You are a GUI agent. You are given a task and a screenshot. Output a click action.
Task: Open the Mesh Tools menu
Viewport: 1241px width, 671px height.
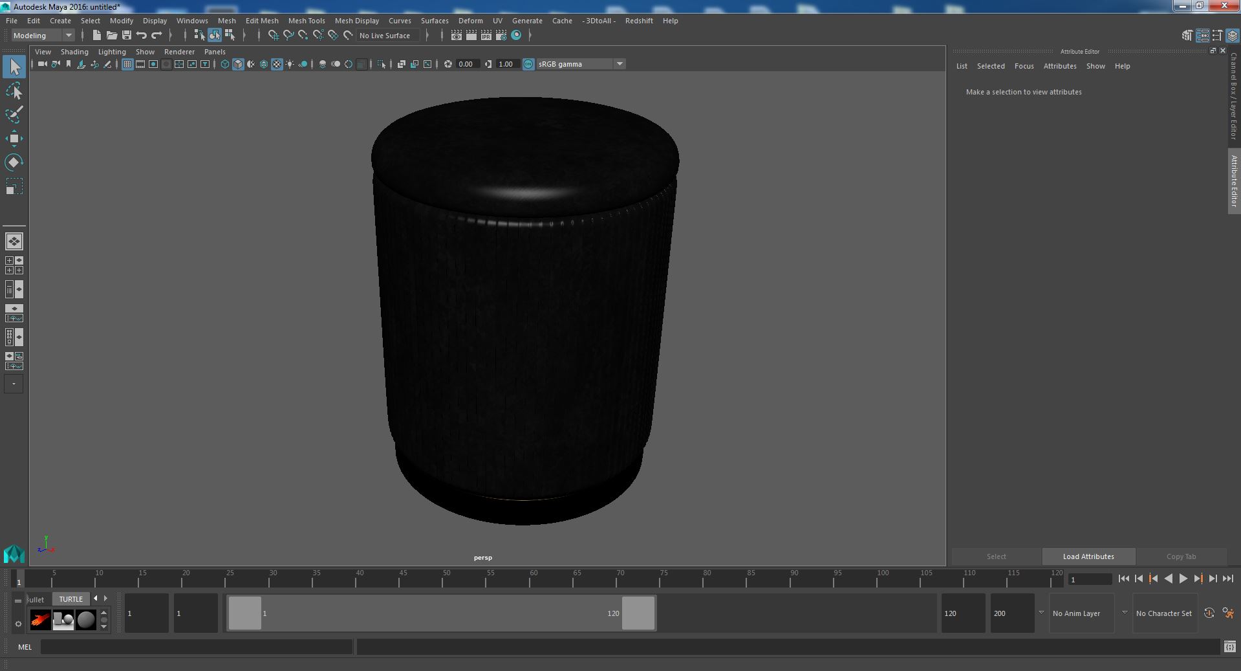pyautogui.click(x=307, y=21)
